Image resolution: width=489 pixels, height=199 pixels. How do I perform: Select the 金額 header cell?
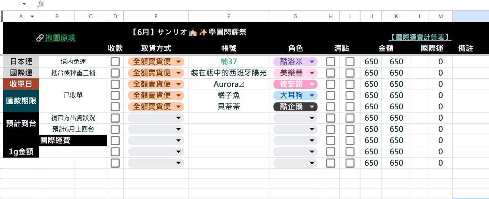click(386, 48)
